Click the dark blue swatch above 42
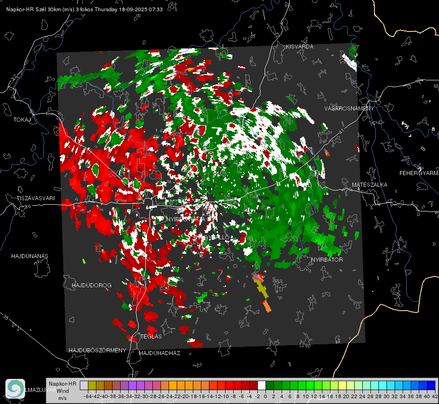 431,385
